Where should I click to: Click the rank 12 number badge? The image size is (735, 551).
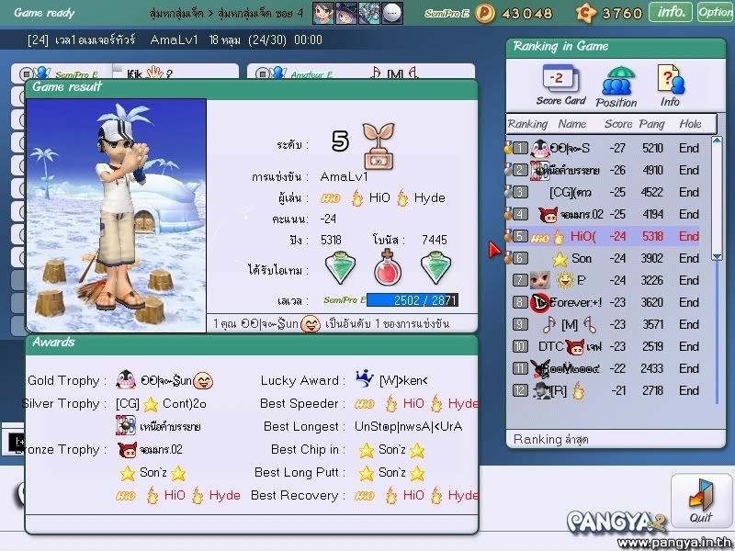point(520,390)
